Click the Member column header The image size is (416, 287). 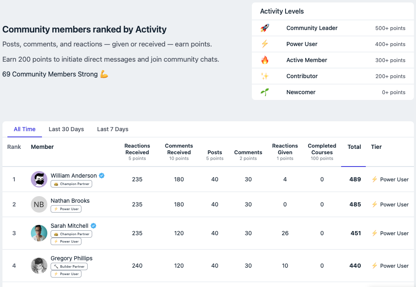(42, 147)
